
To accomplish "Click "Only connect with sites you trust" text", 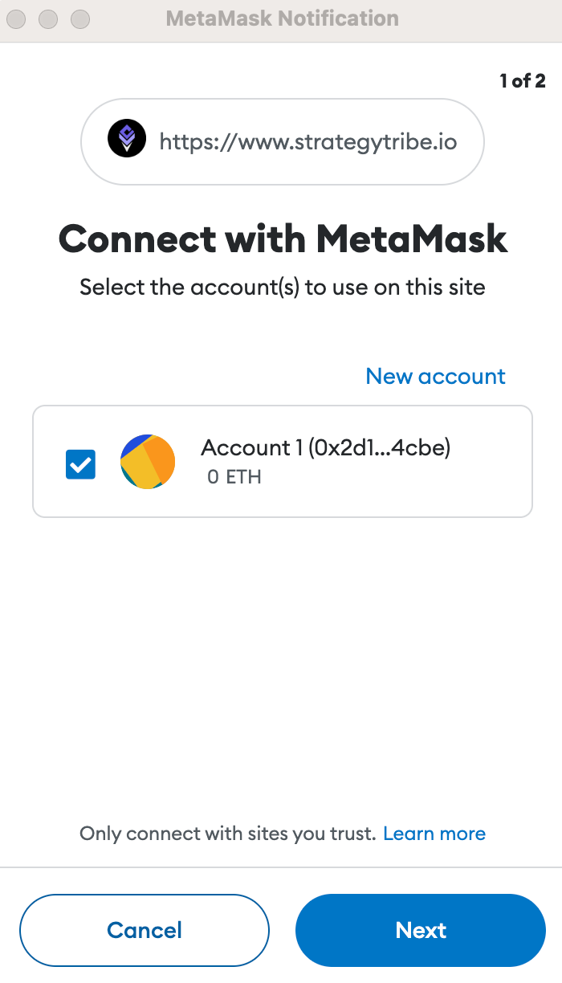I will coord(227,834).
